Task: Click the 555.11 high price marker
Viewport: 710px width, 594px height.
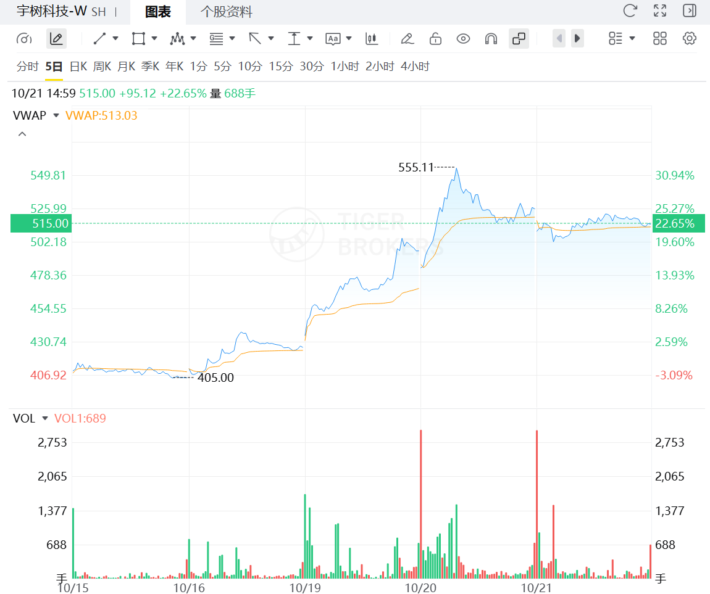Action: tap(416, 167)
